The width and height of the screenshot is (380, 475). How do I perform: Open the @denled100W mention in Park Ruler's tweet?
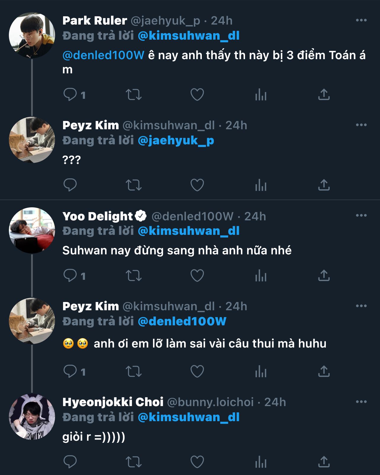103,55
